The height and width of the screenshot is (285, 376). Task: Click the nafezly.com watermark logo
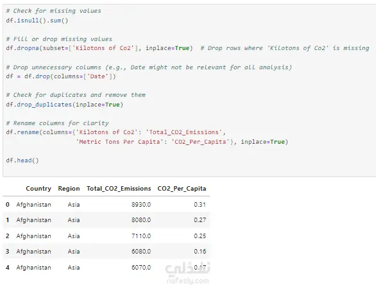tap(188, 273)
